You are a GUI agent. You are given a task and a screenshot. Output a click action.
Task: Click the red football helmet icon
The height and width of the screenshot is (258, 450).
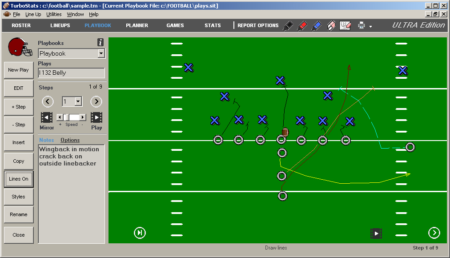(x=20, y=47)
